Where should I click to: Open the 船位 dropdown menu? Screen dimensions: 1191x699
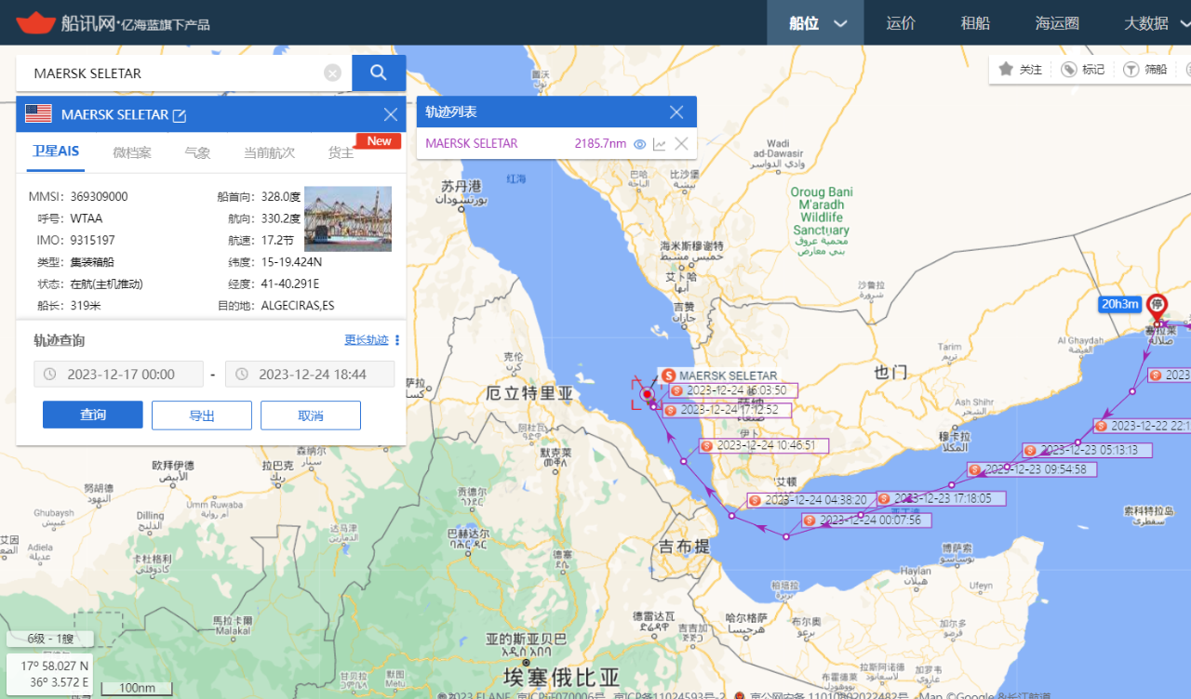pyautogui.click(x=818, y=23)
